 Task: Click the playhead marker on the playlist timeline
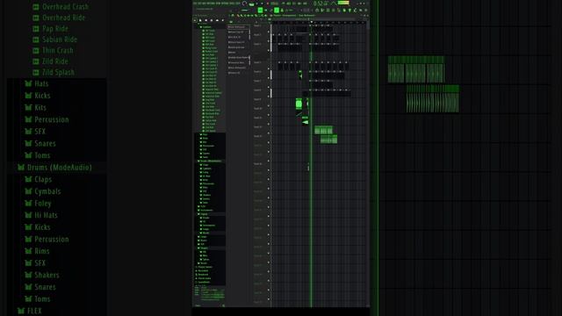tap(311, 22)
